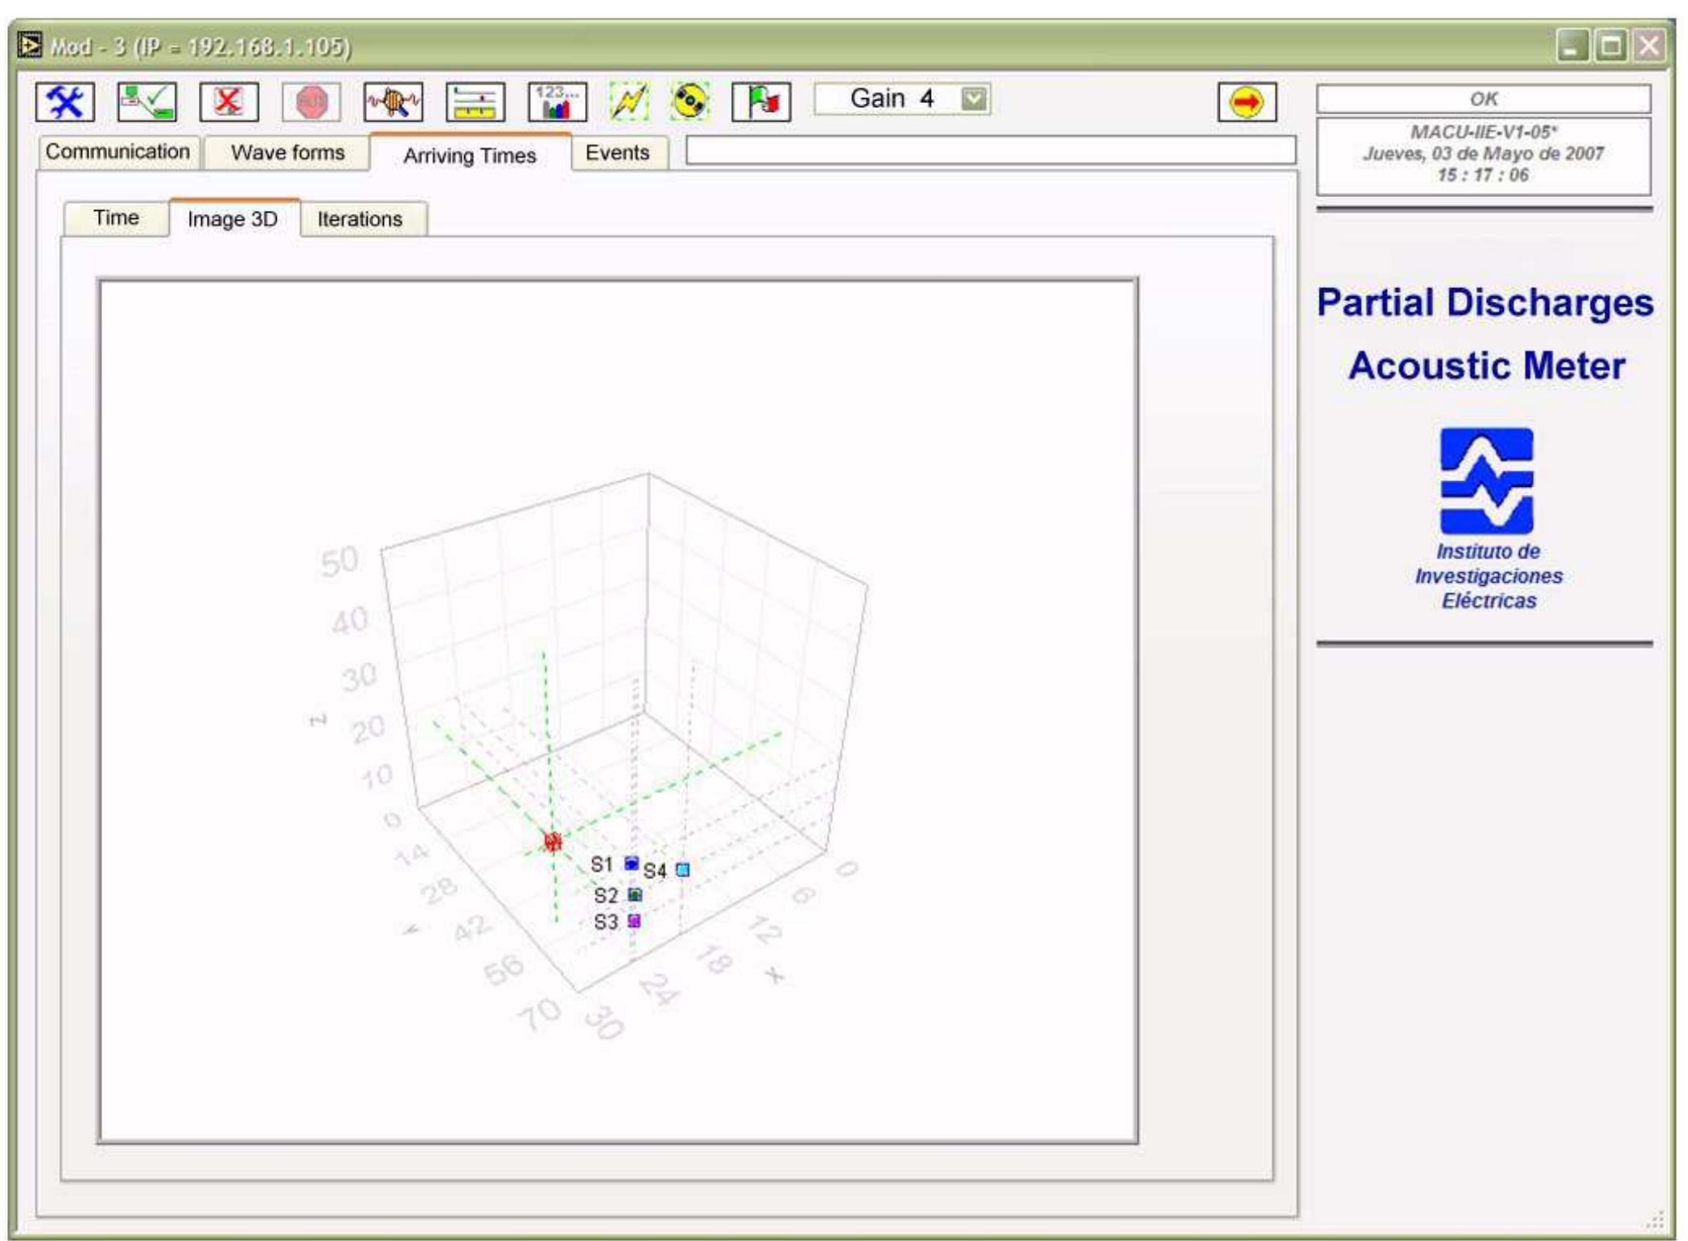Select the measurement levels icon

(475, 102)
